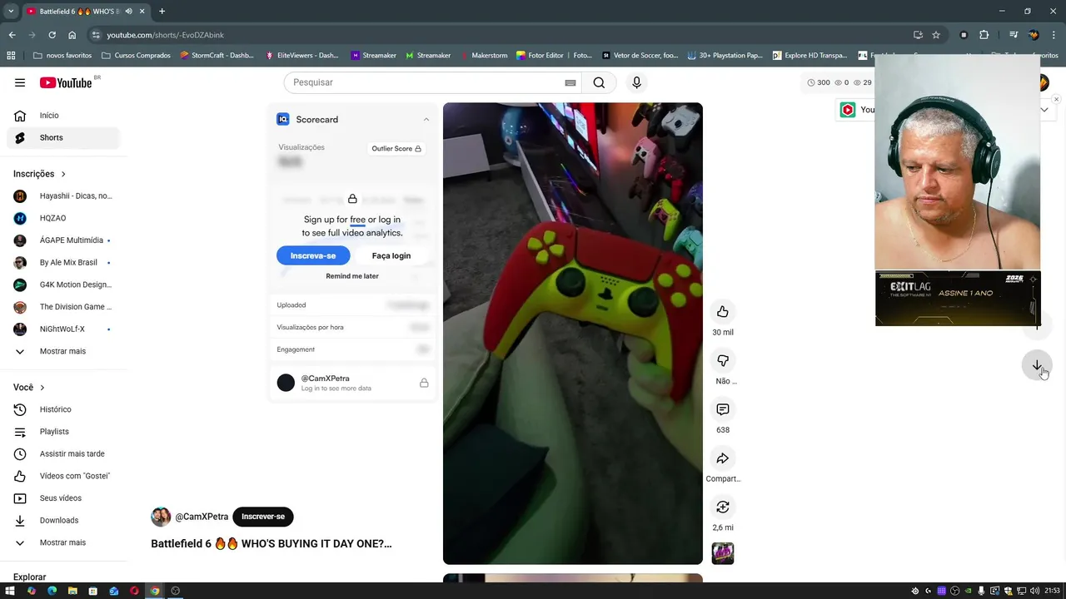
Task: Open the NiGhtWoLf-X channel
Action: [x=63, y=329]
